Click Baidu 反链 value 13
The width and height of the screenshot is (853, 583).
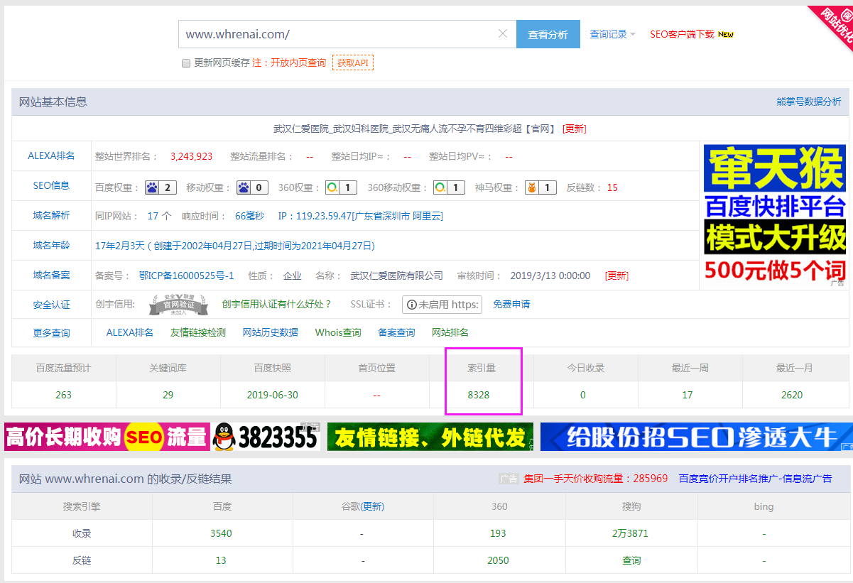click(221, 560)
